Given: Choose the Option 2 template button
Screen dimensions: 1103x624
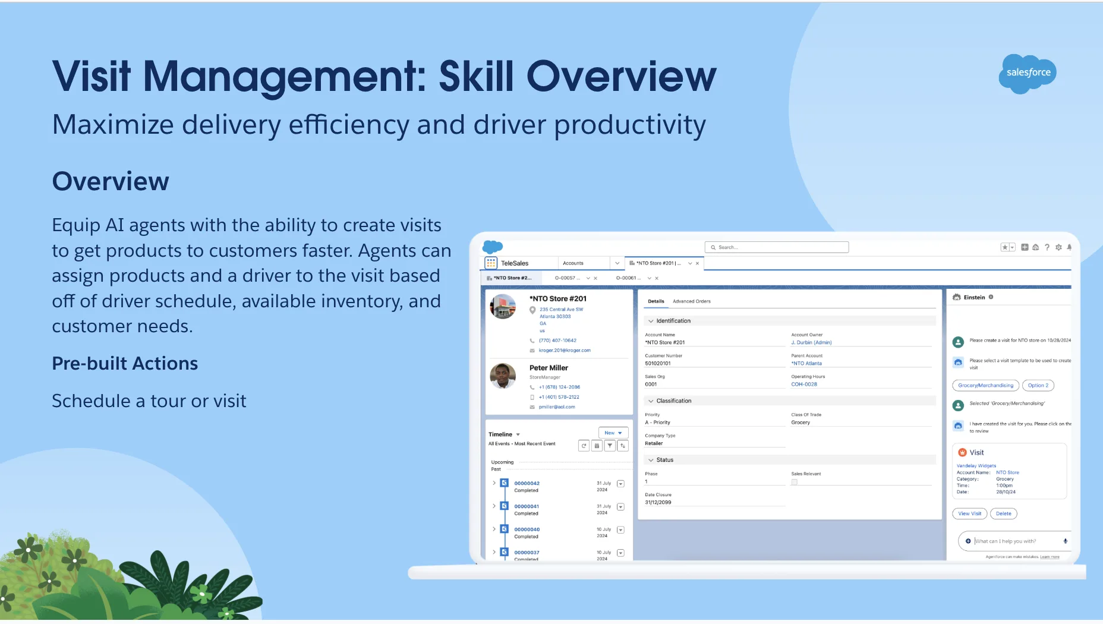Looking at the screenshot, I should click(x=1038, y=386).
